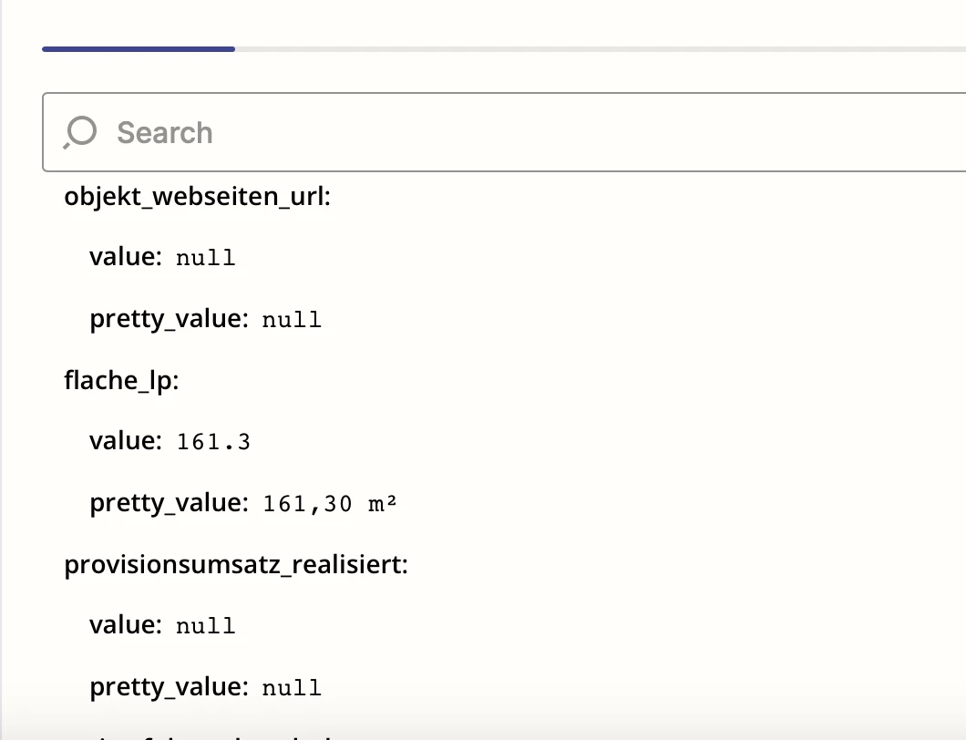Select the flache_lp field label
966x740 pixels.
click(121, 380)
